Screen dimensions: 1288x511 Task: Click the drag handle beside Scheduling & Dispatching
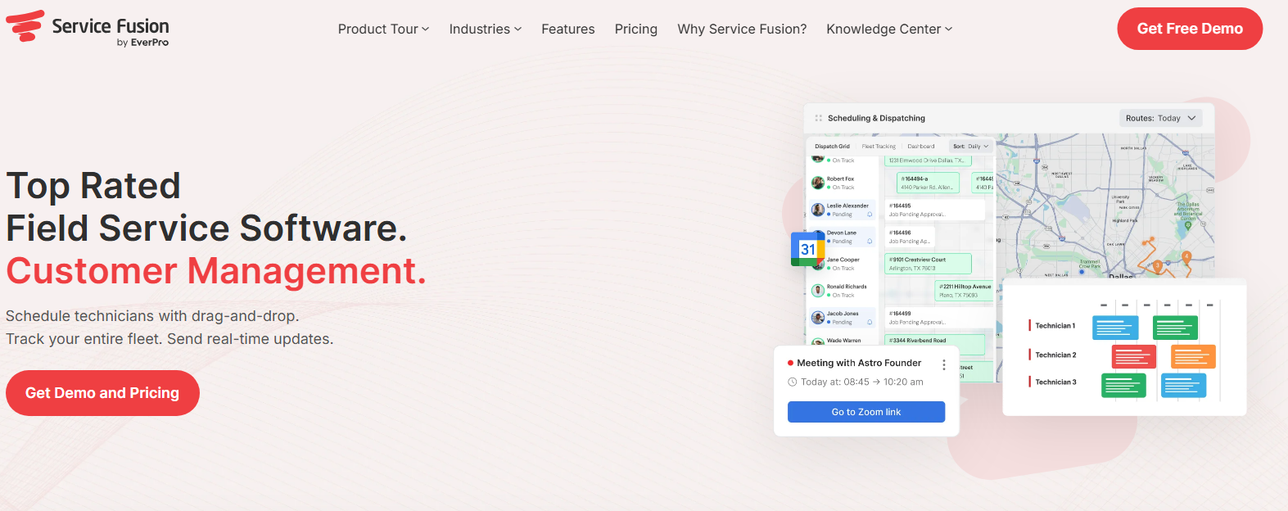coord(818,118)
